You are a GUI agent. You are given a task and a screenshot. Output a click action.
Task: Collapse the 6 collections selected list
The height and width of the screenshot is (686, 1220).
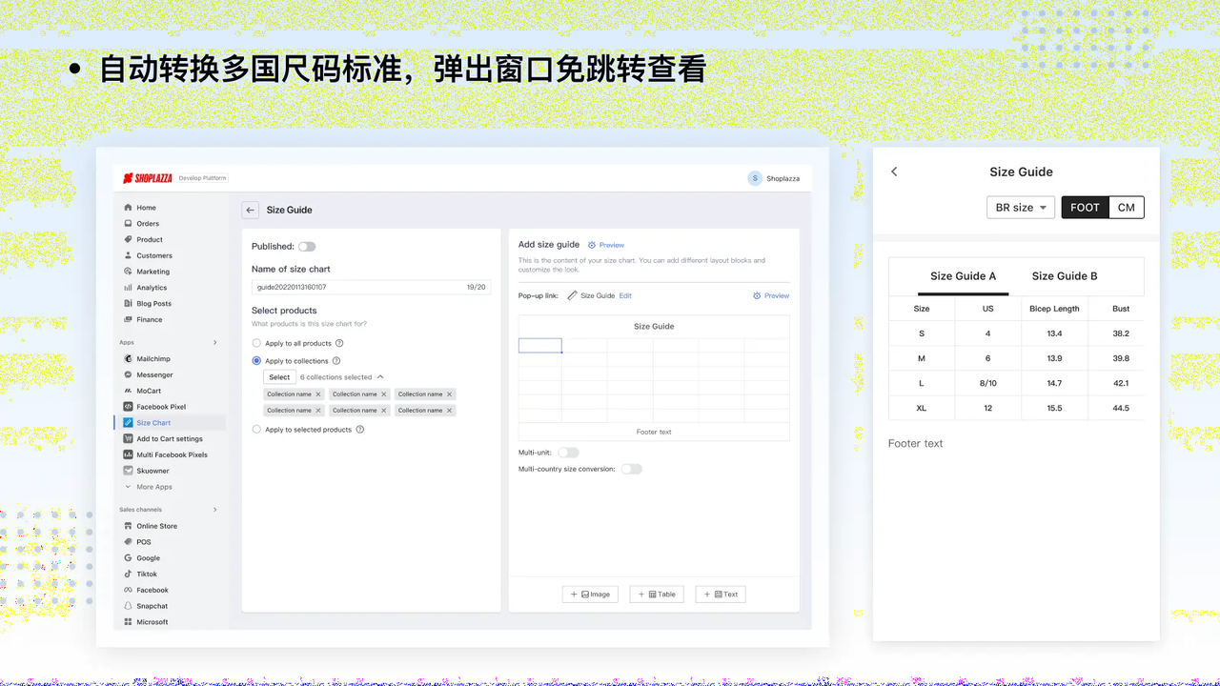point(380,377)
